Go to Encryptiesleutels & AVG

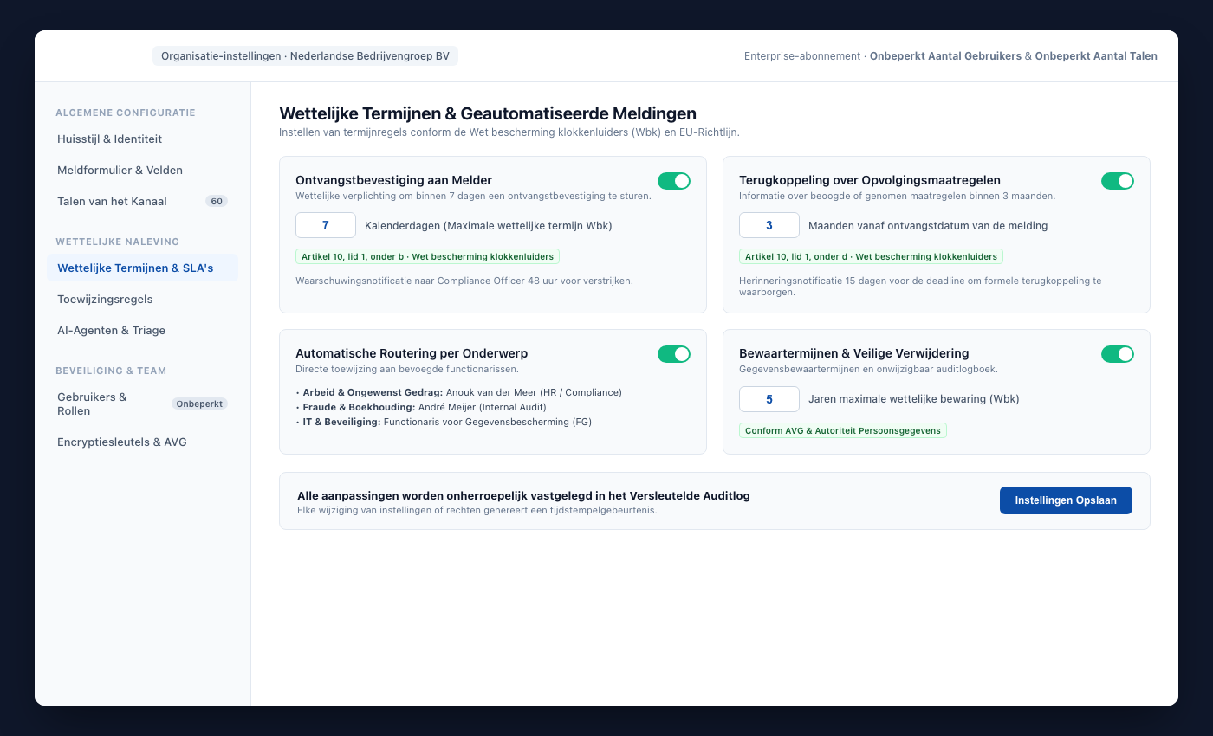(x=142, y=442)
